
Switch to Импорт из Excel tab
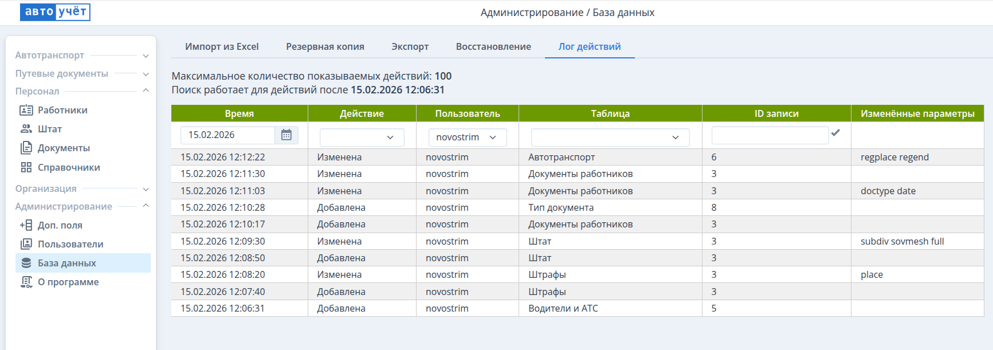[x=222, y=46]
